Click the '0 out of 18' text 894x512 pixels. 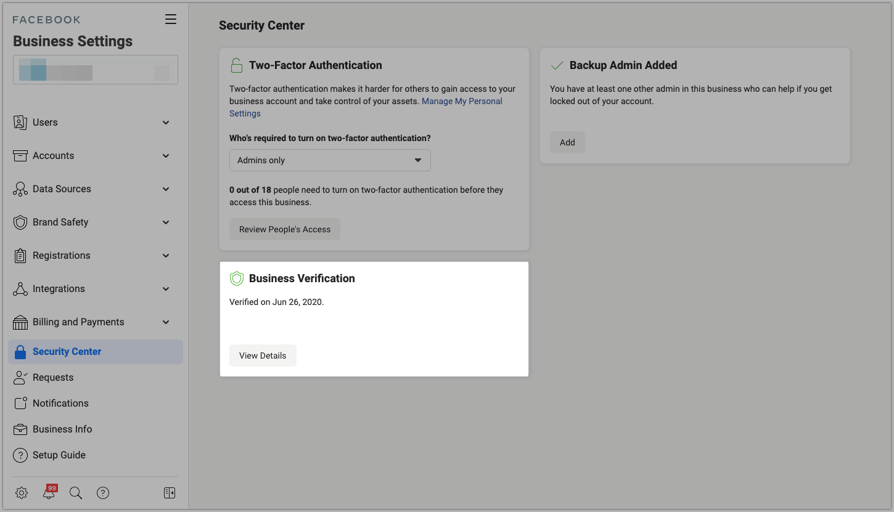(x=250, y=190)
